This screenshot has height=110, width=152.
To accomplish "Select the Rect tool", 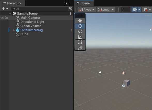I will coord(80,42).
